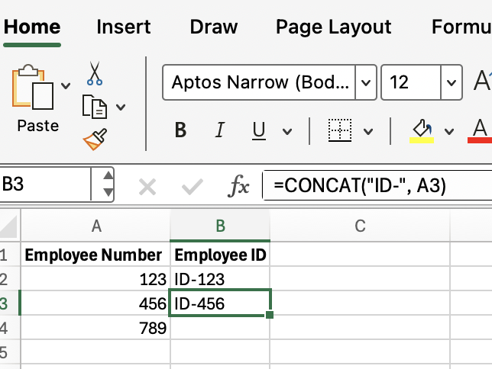Expand the Paste options arrow
The height and width of the screenshot is (369, 492).
coord(66,85)
